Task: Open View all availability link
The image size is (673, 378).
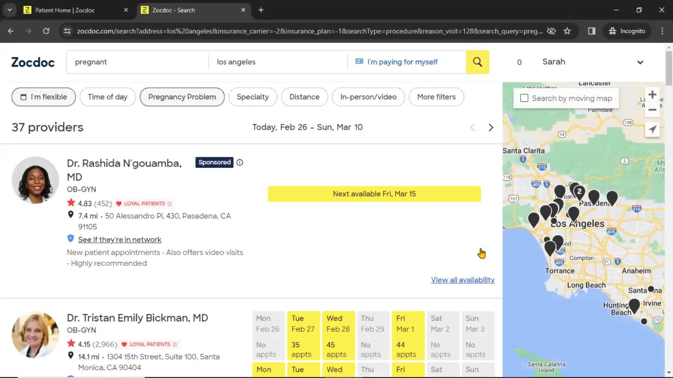Action: pyautogui.click(x=463, y=280)
